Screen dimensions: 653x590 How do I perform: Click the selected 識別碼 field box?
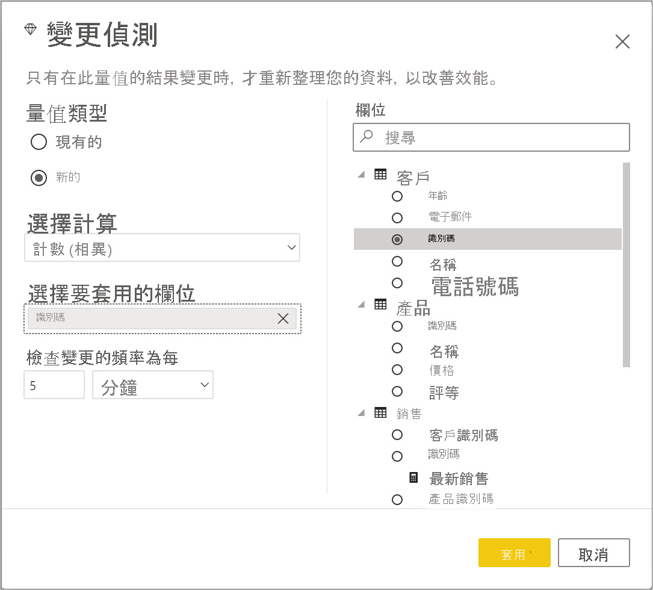coord(162,318)
